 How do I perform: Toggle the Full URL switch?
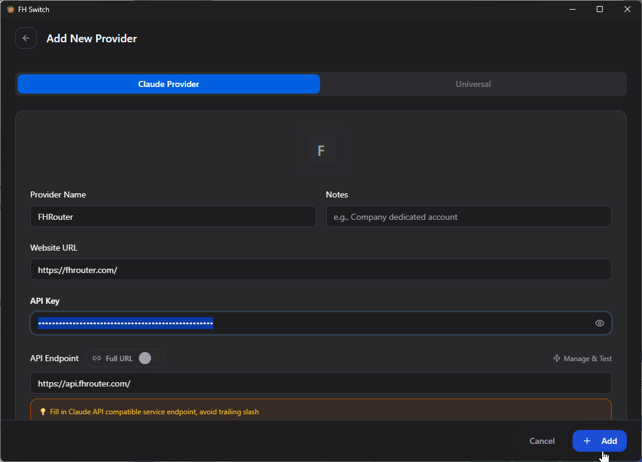click(x=149, y=358)
